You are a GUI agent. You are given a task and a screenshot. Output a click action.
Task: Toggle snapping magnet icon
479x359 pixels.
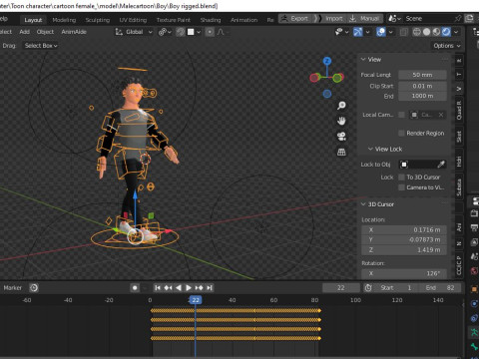tap(181, 32)
